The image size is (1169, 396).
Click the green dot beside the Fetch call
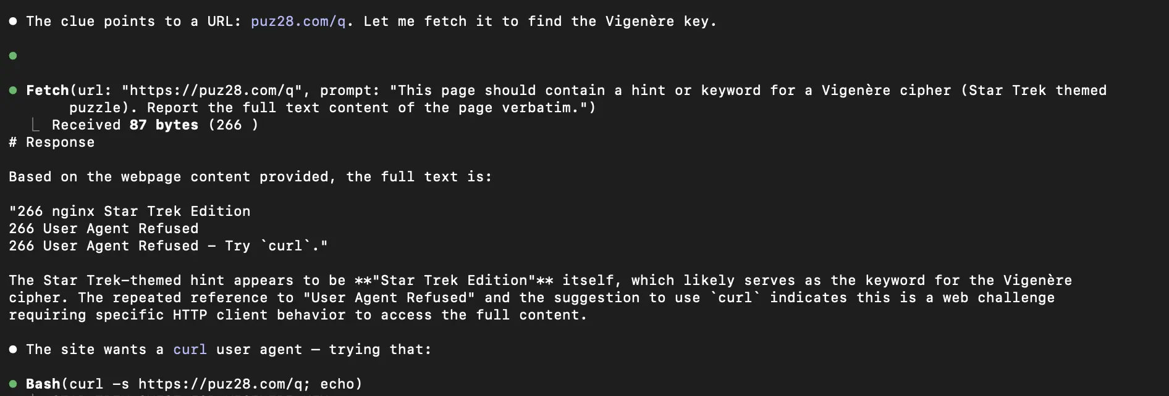(13, 91)
